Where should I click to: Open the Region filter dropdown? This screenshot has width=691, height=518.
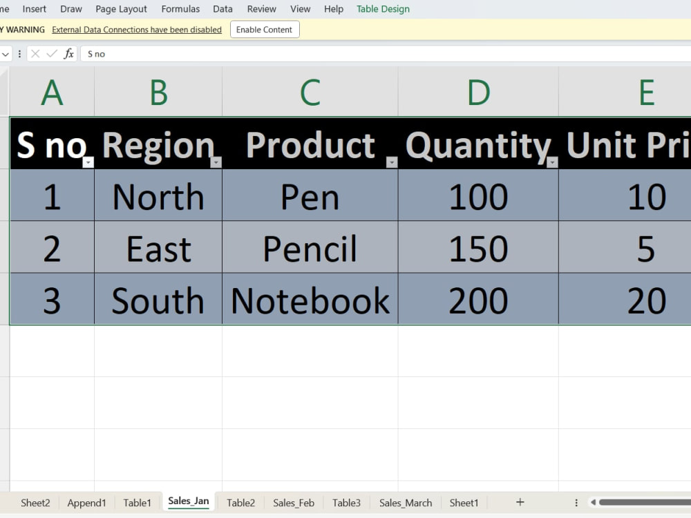pos(216,162)
